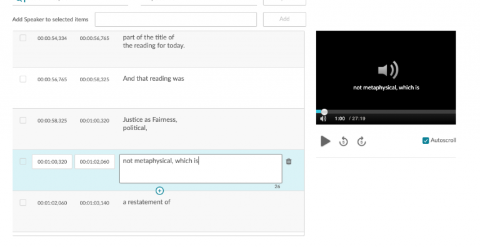Check the box for 'And that reading was'
This screenshot has width=480, height=247.
point(23,79)
